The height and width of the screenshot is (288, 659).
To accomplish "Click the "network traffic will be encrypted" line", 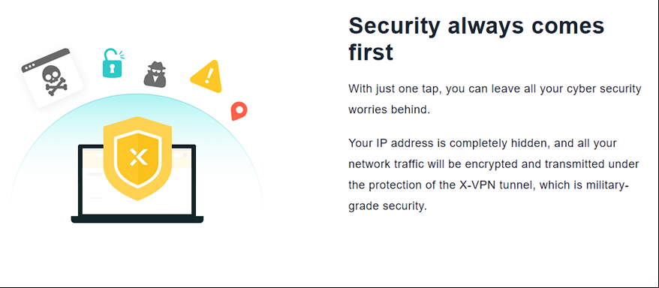I will (446, 164).
